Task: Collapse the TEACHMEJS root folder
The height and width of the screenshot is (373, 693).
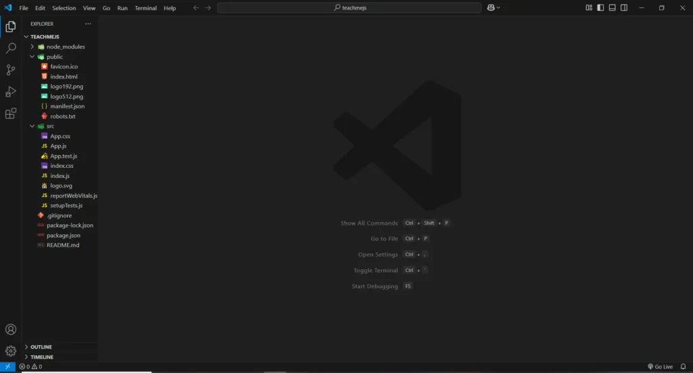Action: tap(26, 37)
